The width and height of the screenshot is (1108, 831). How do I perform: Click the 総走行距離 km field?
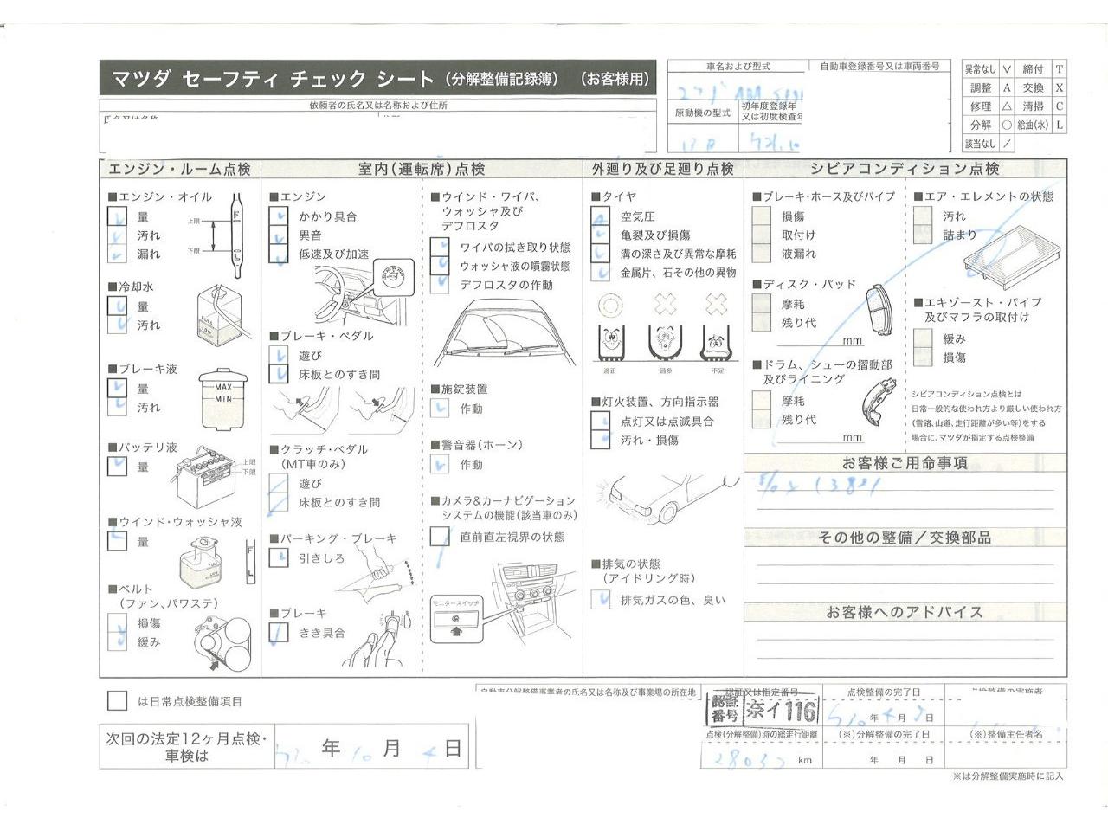pyautogui.click(x=761, y=760)
